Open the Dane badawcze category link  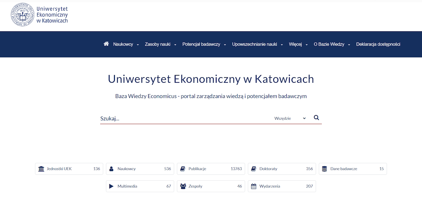[353, 169]
